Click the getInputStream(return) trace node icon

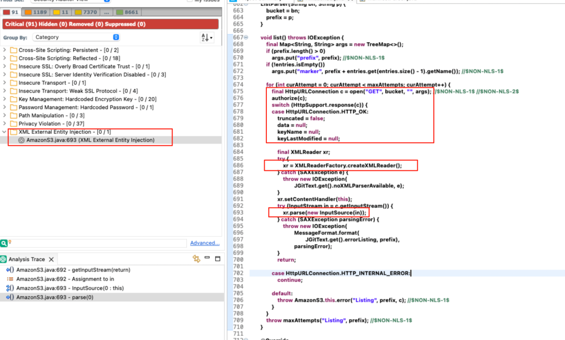coord(10,270)
